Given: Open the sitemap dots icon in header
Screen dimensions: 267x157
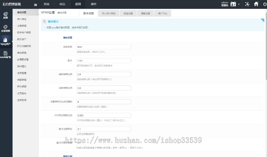Looking at the screenshot, I should [247, 4].
